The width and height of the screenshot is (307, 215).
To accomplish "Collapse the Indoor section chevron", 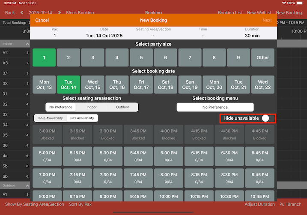I will click(27, 44).
